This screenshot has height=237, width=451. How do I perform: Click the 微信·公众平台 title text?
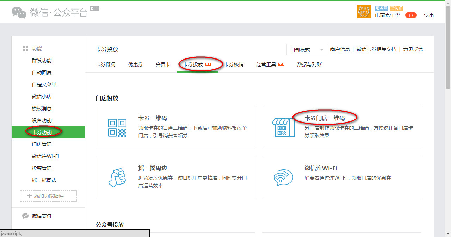click(58, 13)
